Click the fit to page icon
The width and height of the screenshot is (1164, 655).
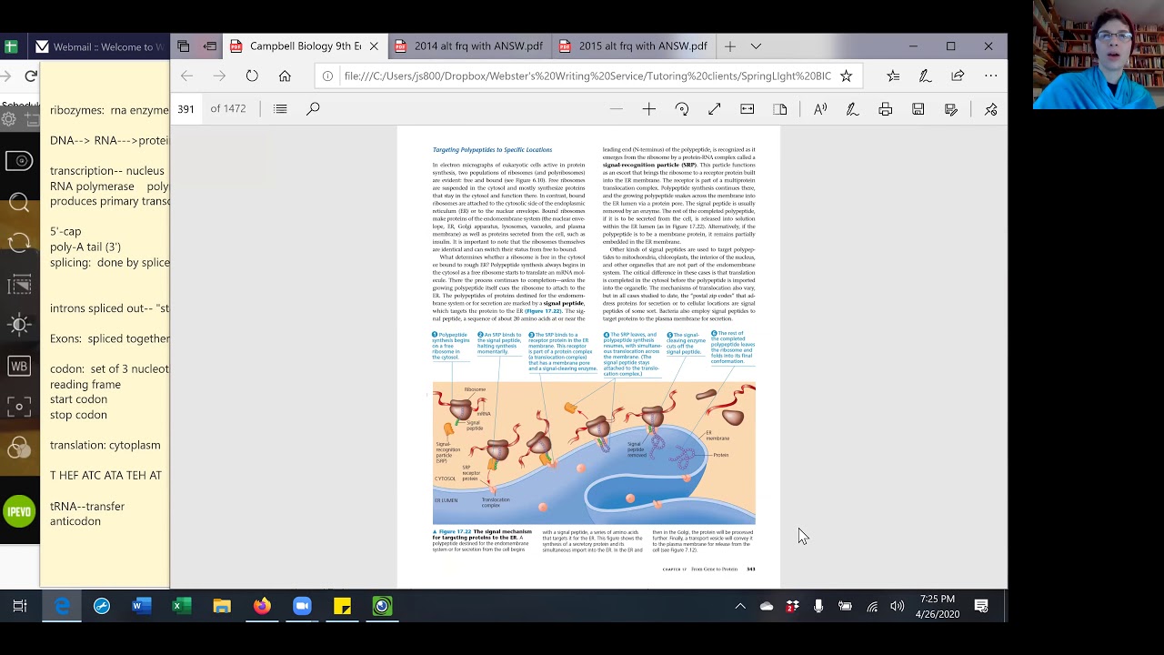[715, 109]
